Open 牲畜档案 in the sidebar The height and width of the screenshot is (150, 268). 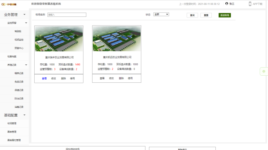(x=12, y=56)
